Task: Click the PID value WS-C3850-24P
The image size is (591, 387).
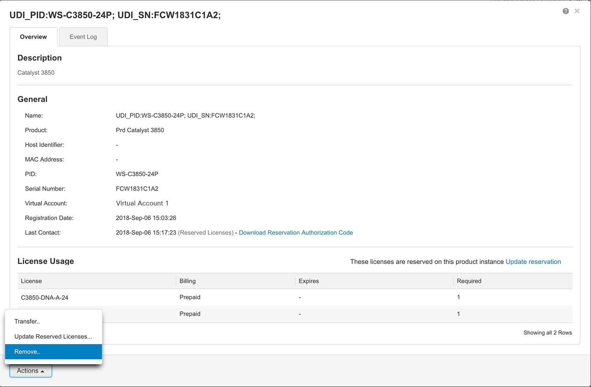Action: click(137, 174)
